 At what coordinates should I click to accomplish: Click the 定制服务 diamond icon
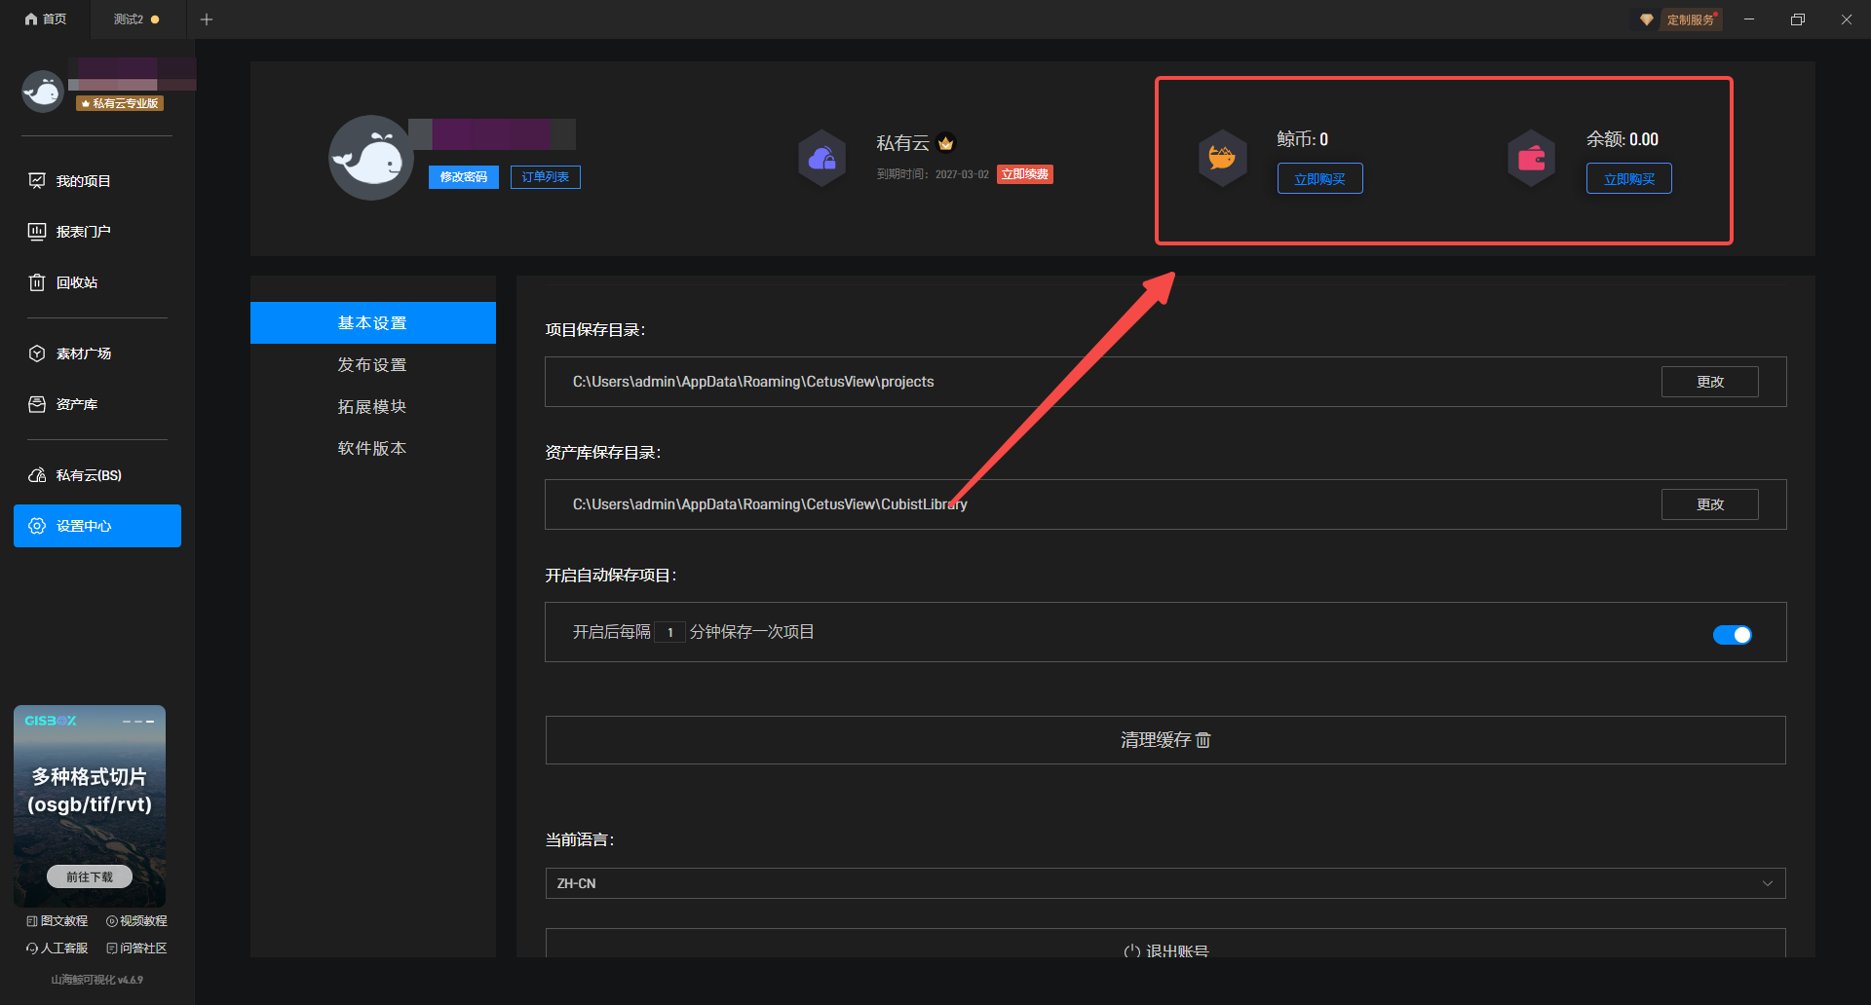[x=1647, y=19]
